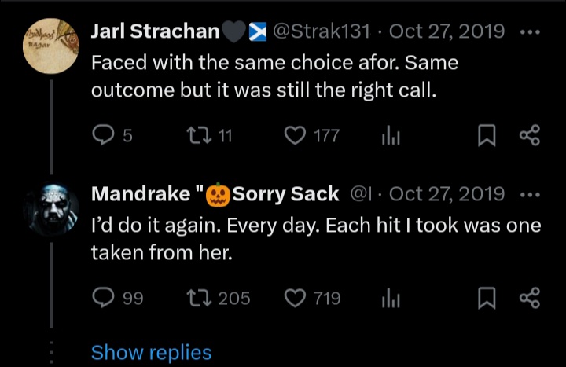Open the Jarl Strachan display name
The width and height of the screenshot is (566, 367).
tap(155, 31)
